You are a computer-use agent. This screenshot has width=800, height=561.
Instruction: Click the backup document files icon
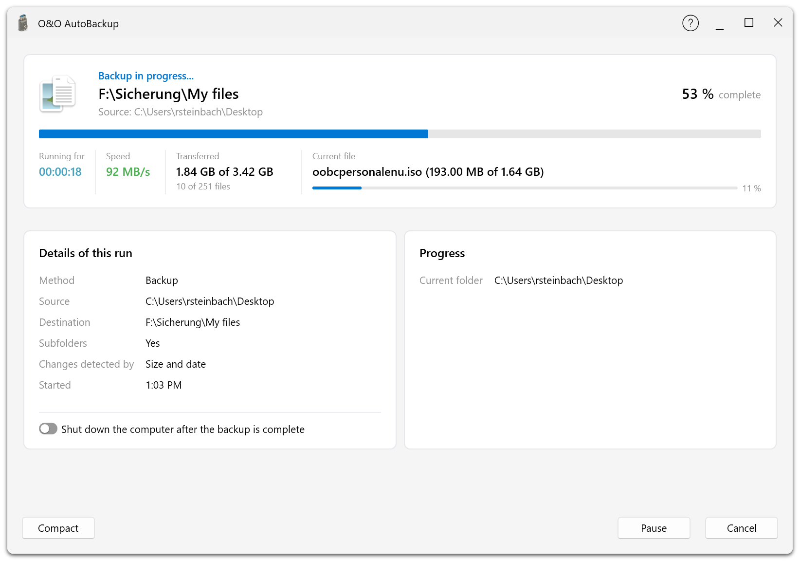[x=57, y=93]
